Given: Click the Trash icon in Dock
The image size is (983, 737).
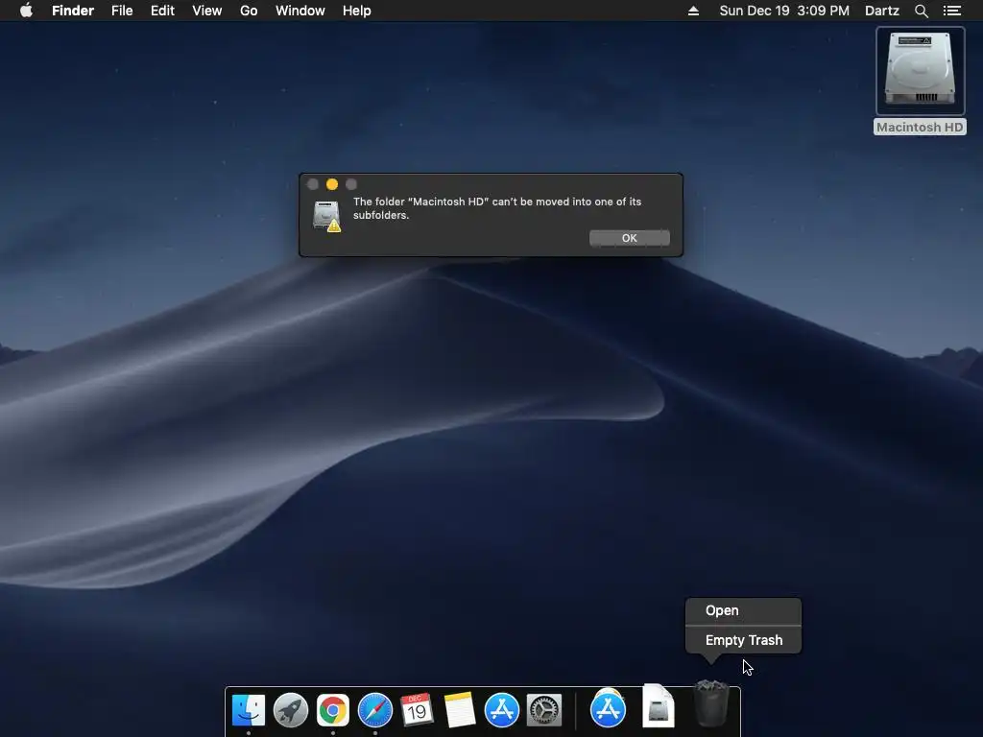Looking at the screenshot, I should [x=711, y=704].
